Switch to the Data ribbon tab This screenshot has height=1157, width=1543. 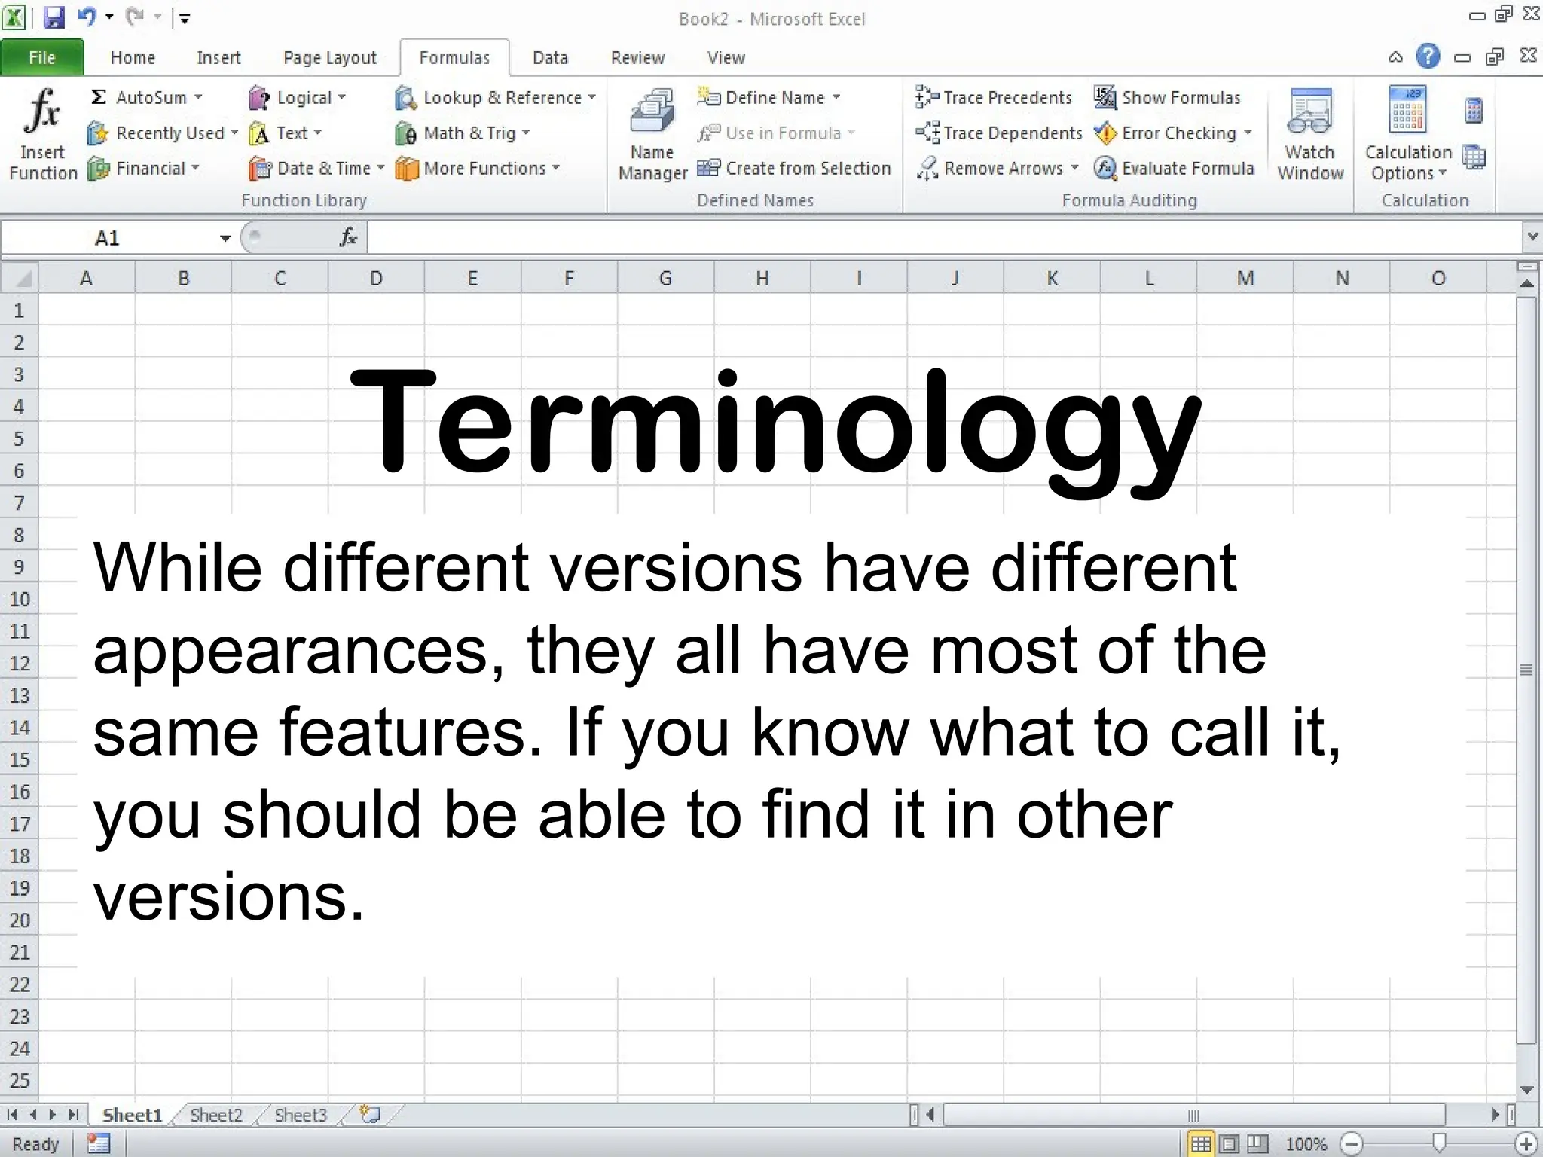[x=550, y=58]
